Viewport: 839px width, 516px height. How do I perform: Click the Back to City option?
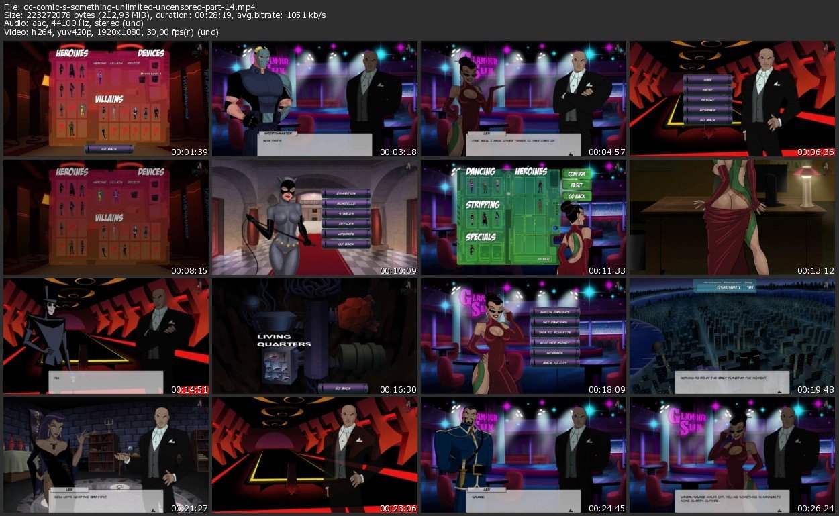[x=554, y=362]
